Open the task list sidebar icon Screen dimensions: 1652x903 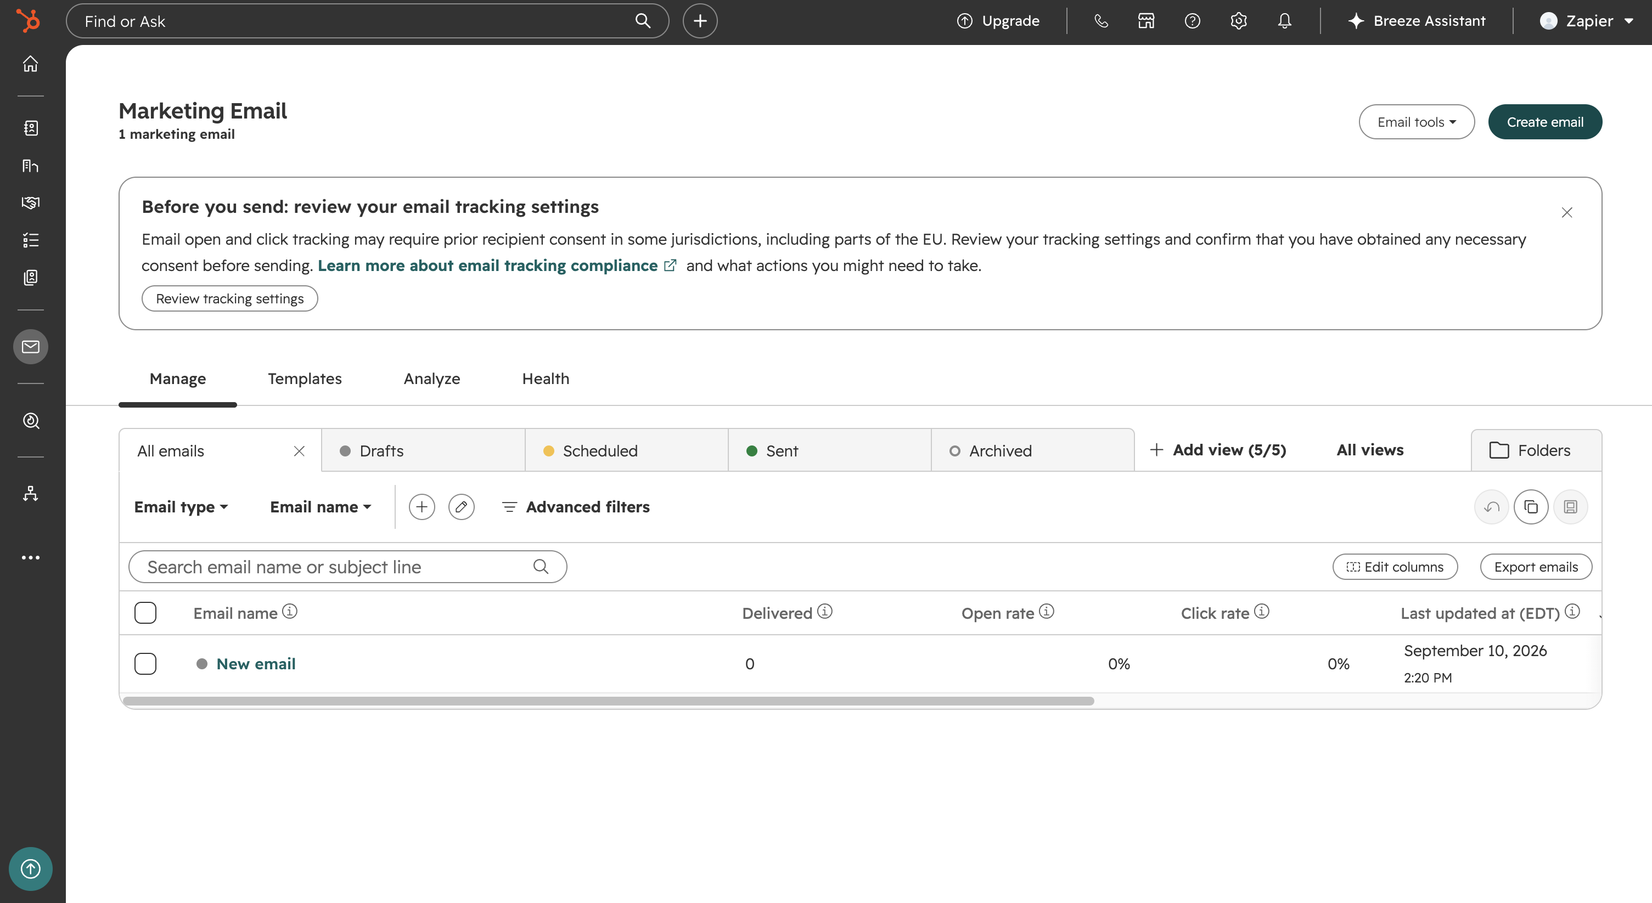pos(30,240)
